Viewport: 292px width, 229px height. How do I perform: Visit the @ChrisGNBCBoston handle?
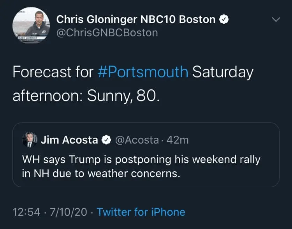click(107, 32)
